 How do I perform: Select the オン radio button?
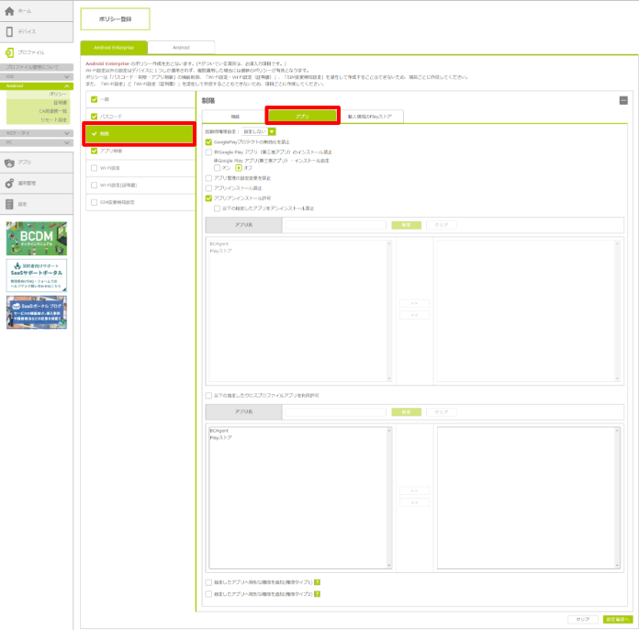217,167
